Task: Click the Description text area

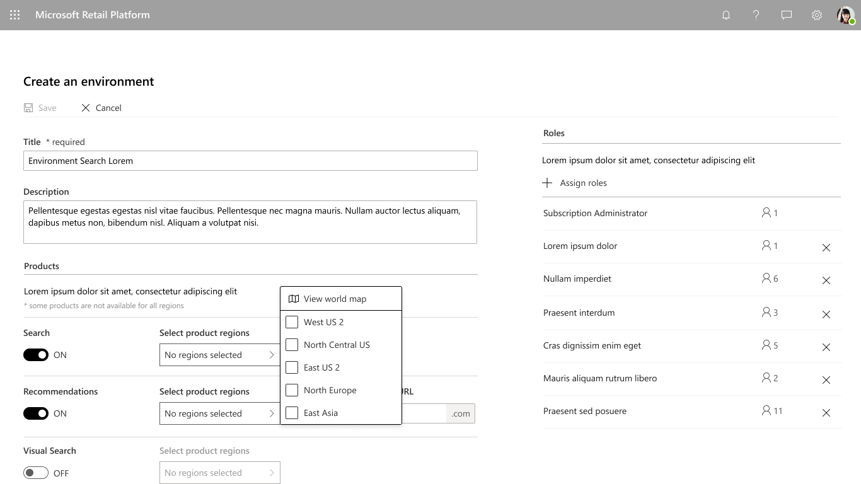Action: point(250,222)
